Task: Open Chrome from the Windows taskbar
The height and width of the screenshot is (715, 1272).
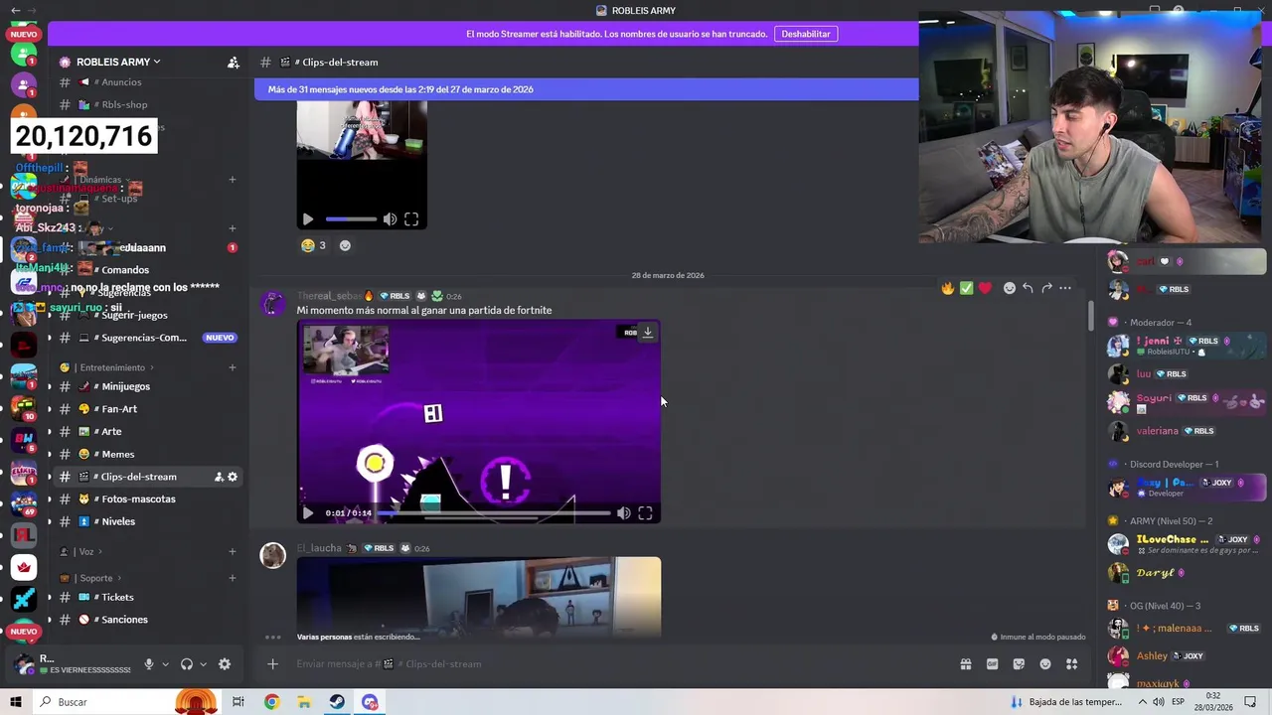Action: click(271, 702)
